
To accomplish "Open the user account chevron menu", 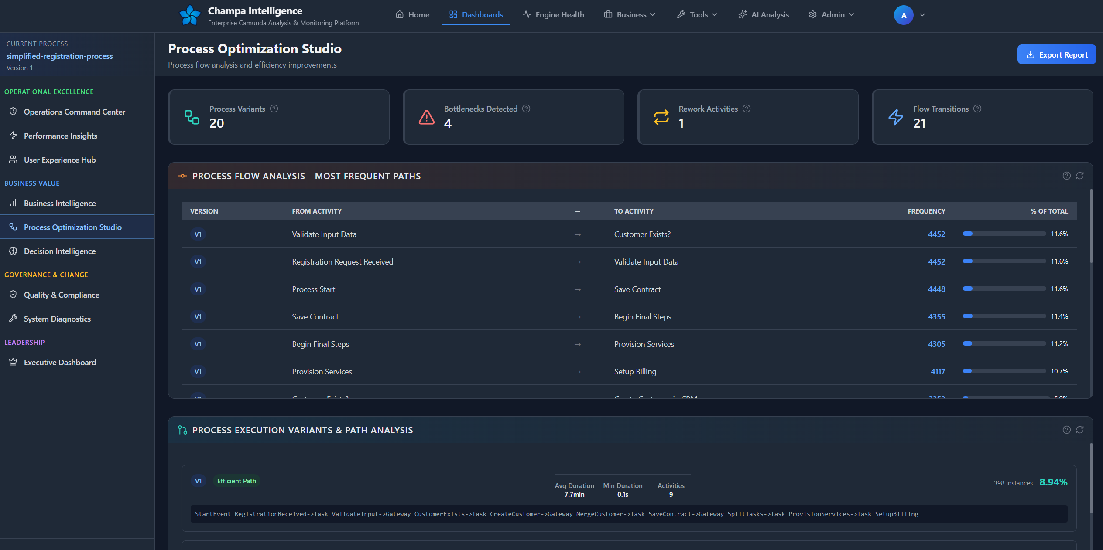I will [922, 15].
